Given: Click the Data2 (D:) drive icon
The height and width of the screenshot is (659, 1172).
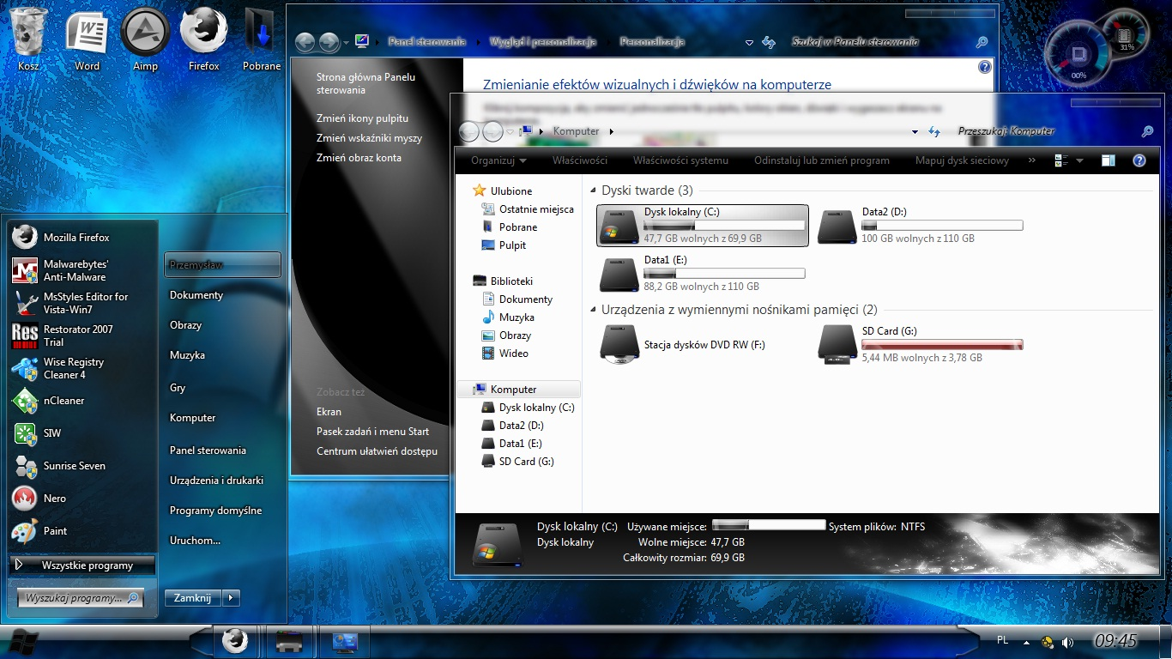Looking at the screenshot, I should (837, 226).
